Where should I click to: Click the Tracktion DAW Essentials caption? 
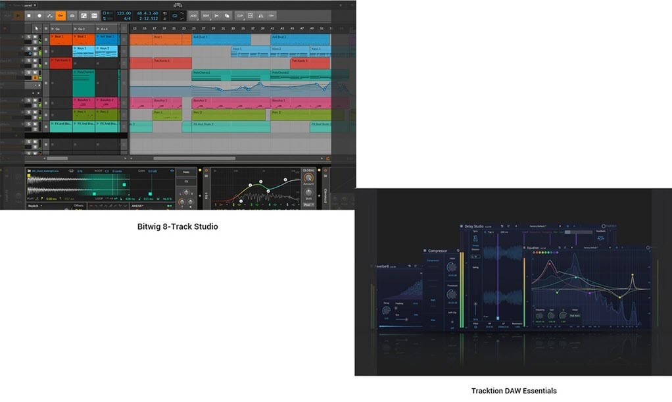pyautogui.click(x=514, y=391)
